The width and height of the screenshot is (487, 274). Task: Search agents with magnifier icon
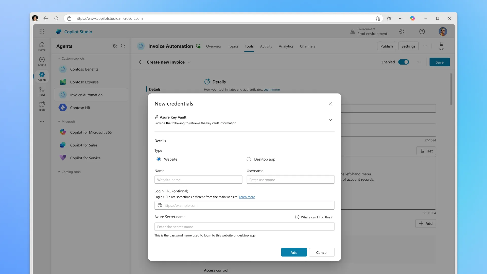click(x=123, y=46)
